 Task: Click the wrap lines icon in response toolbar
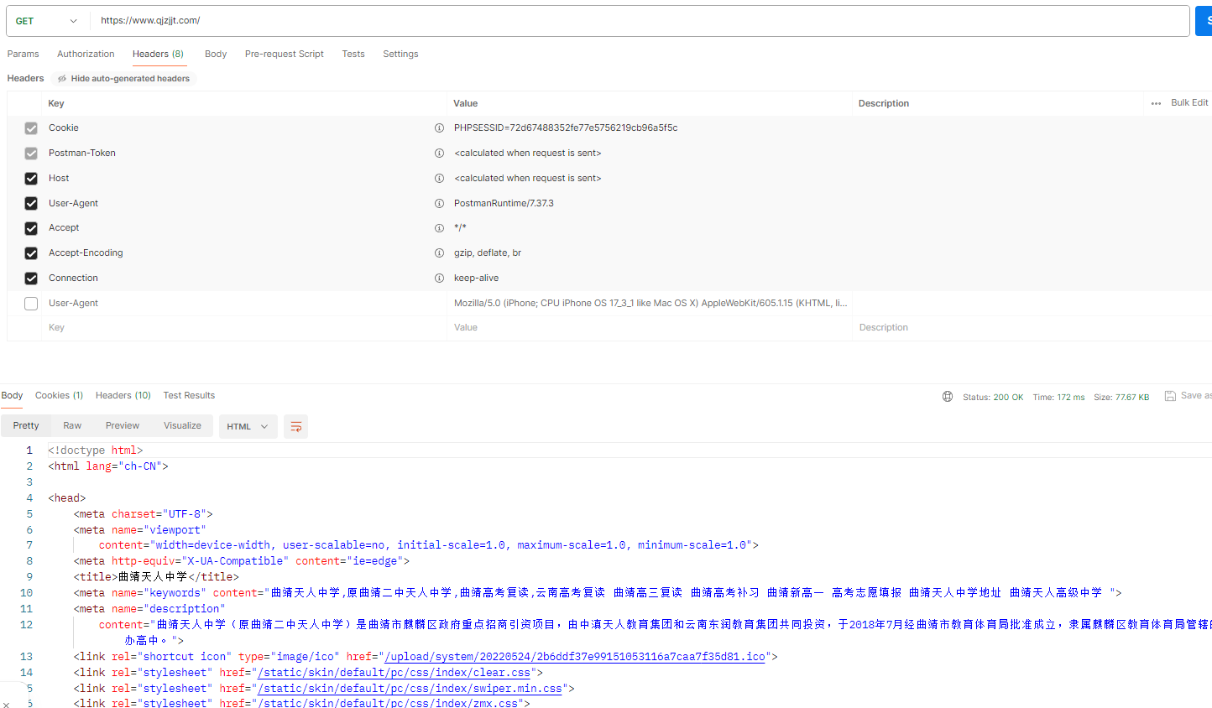point(295,427)
